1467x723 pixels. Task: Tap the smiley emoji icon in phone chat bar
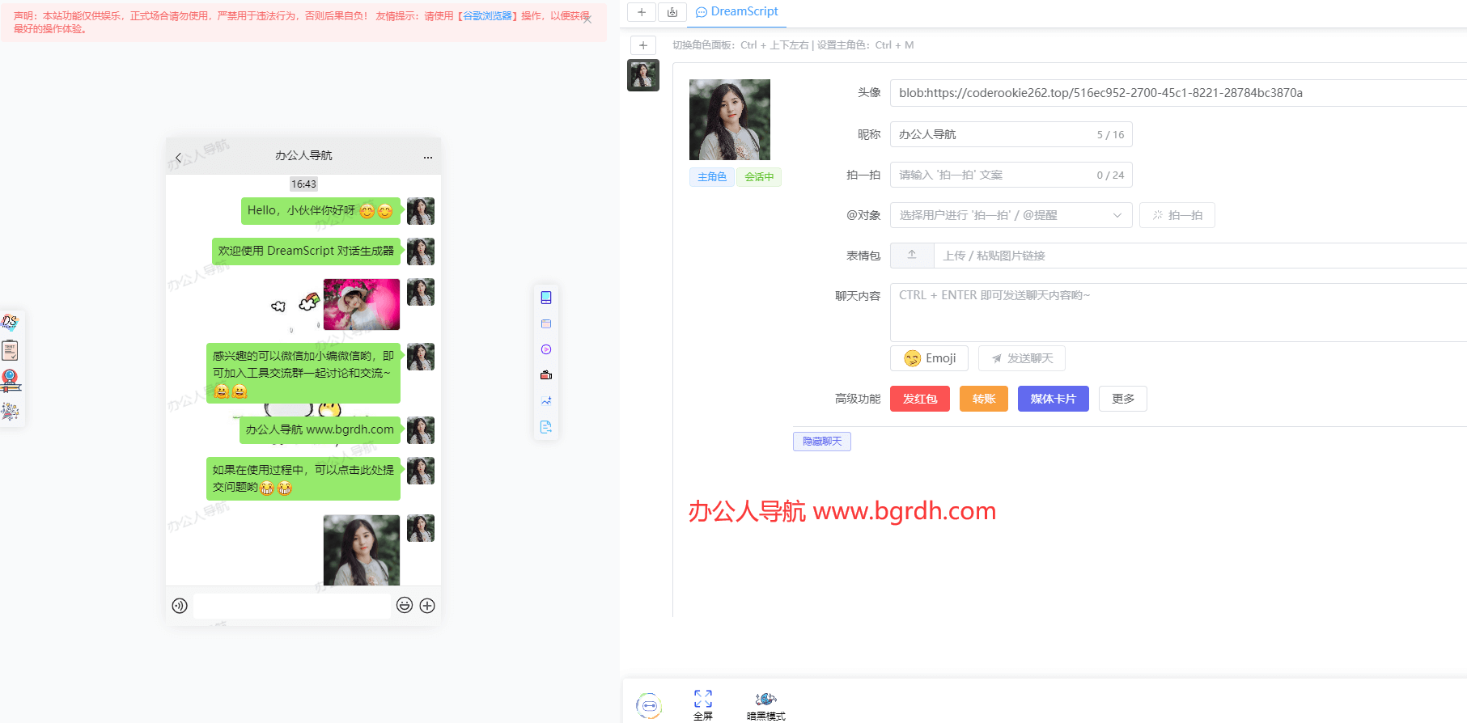tap(405, 605)
